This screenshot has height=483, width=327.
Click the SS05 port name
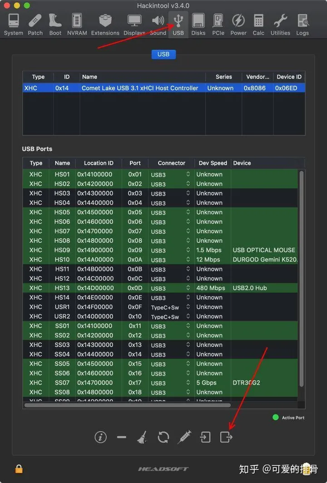tap(62, 364)
